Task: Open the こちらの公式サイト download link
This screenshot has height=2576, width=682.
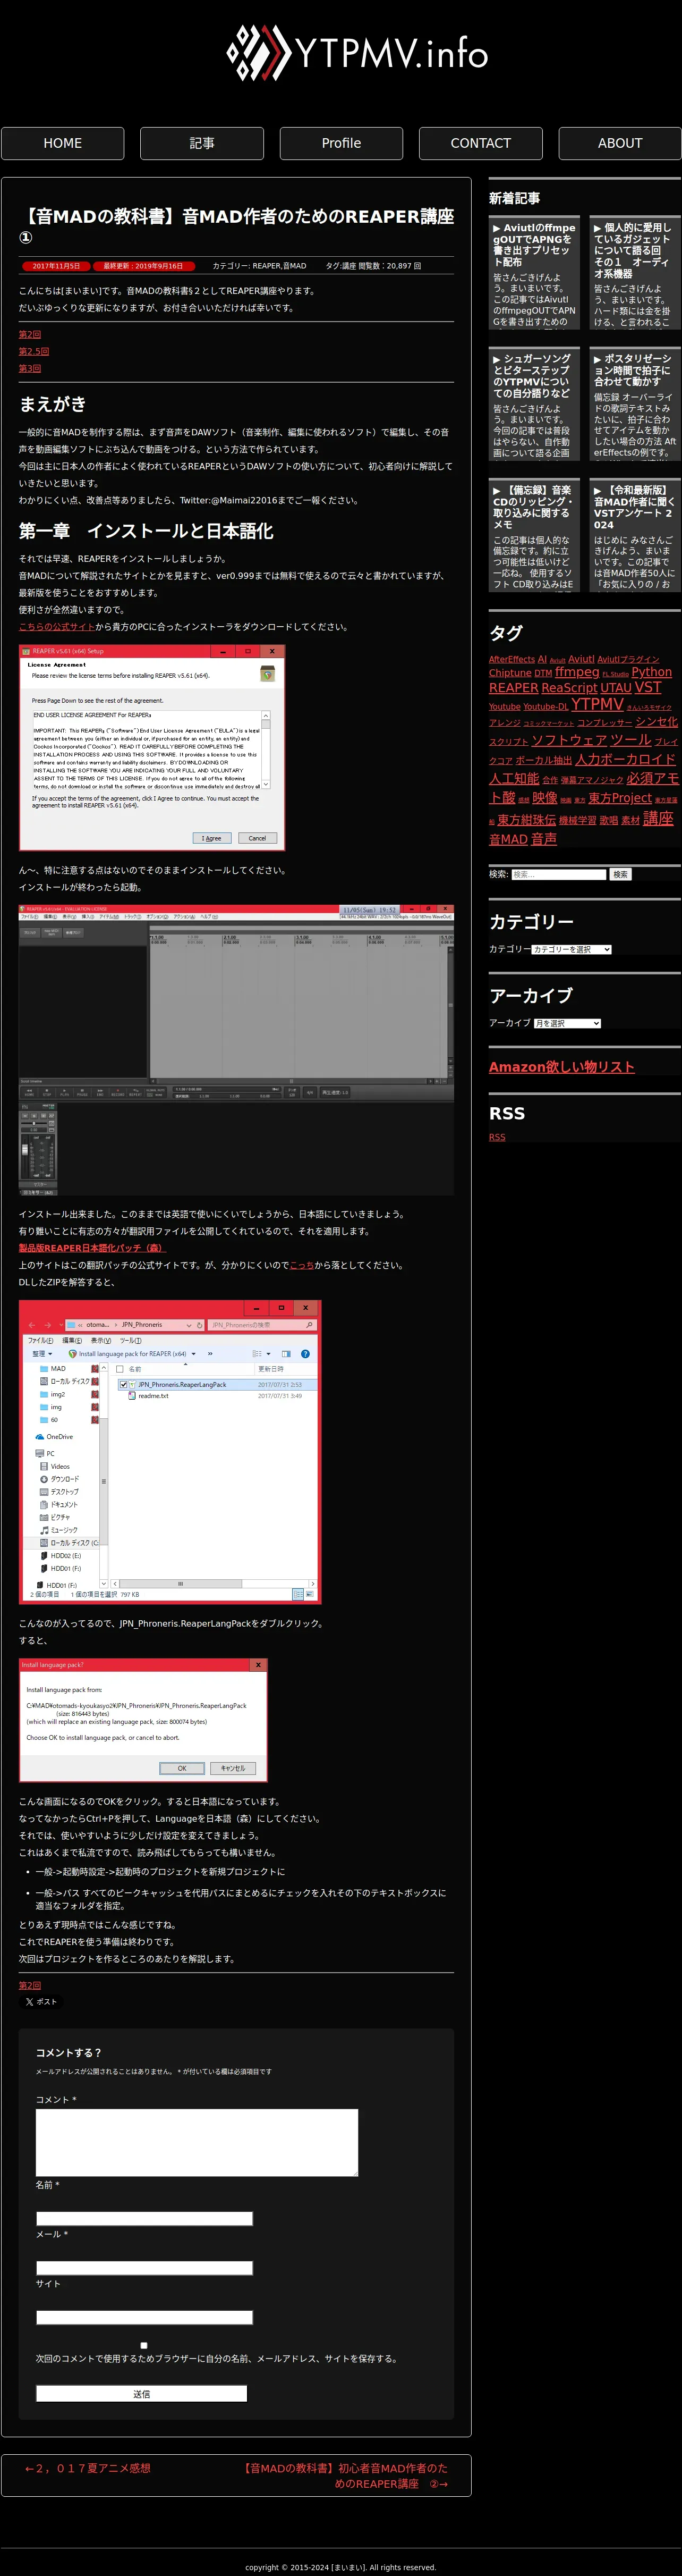Action: (x=57, y=627)
